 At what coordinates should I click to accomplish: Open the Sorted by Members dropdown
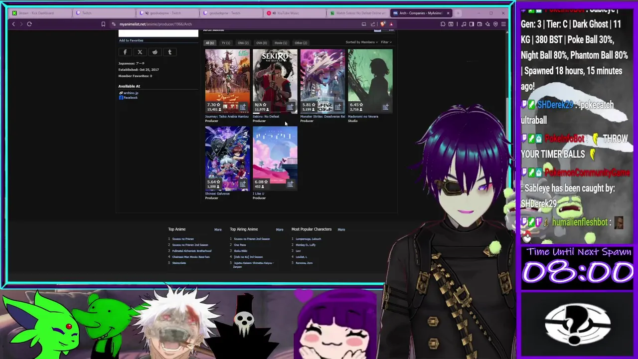pos(361,42)
